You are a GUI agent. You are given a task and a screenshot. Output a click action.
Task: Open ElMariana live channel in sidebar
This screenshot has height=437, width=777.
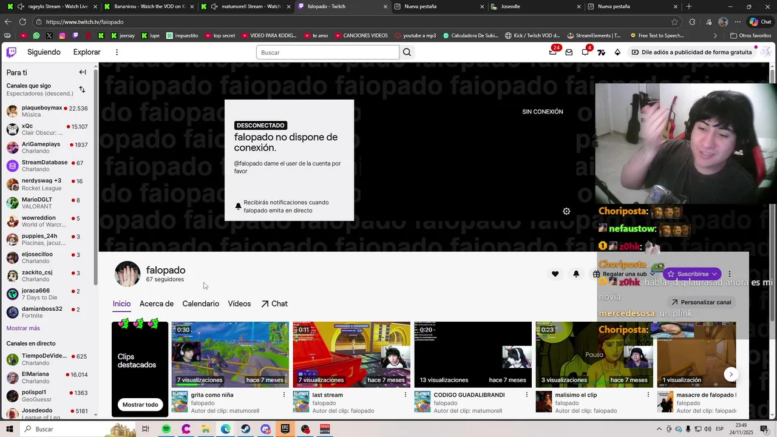pyautogui.click(x=47, y=378)
